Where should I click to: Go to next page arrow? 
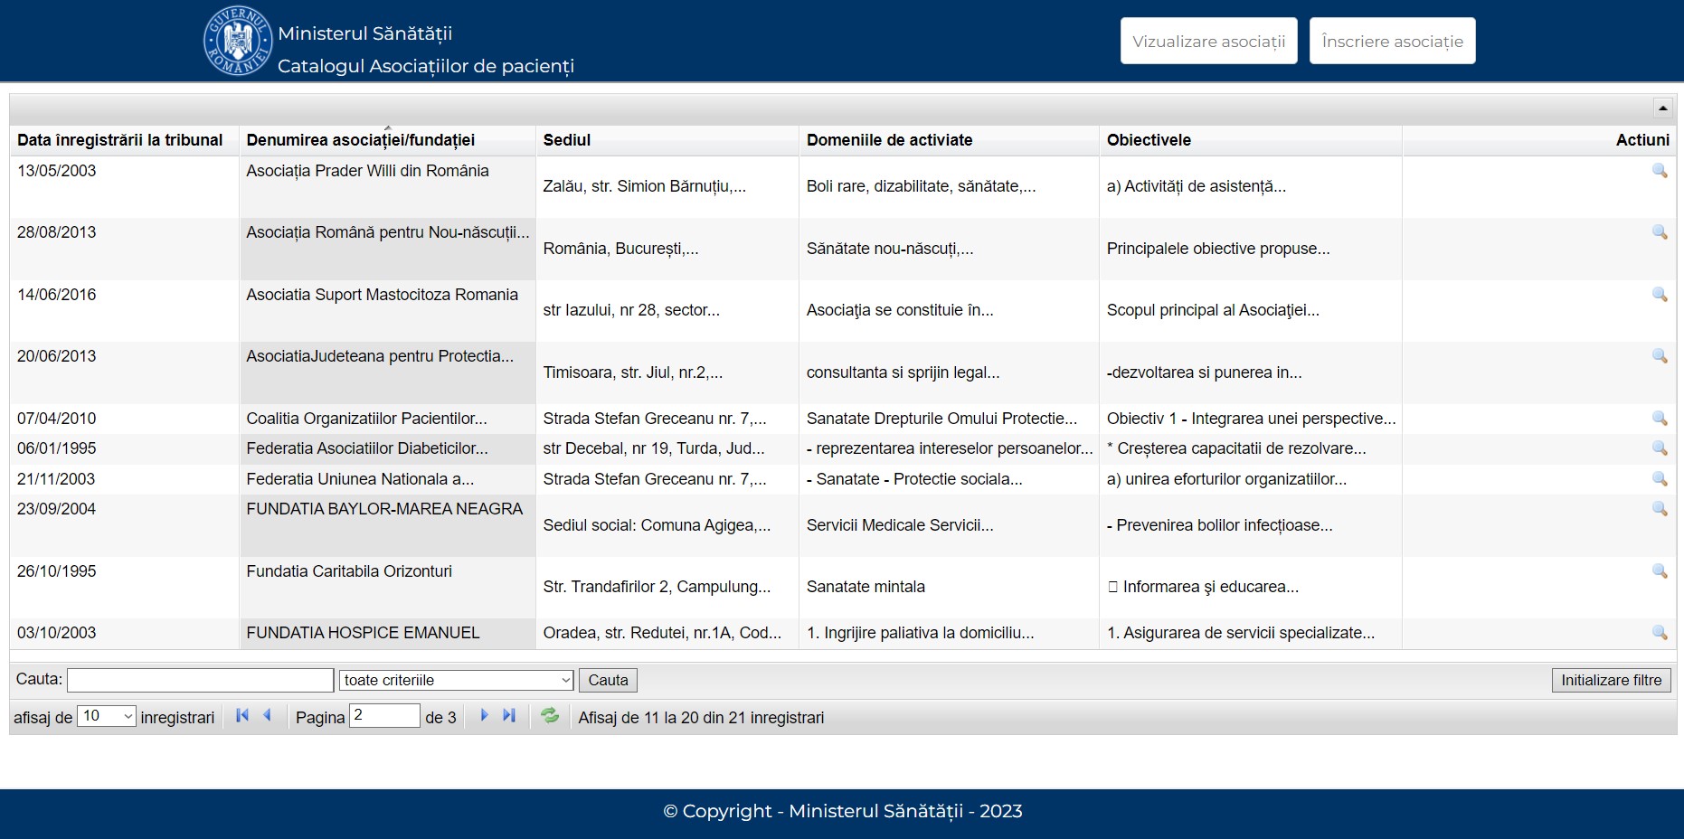(484, 715)
